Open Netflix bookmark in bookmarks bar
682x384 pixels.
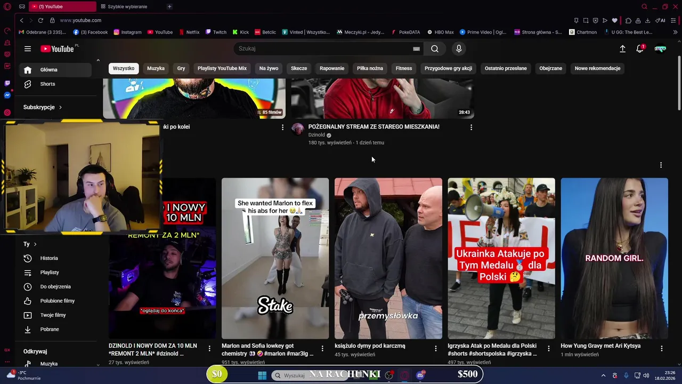pyautogui.click(x=189, y=32)
